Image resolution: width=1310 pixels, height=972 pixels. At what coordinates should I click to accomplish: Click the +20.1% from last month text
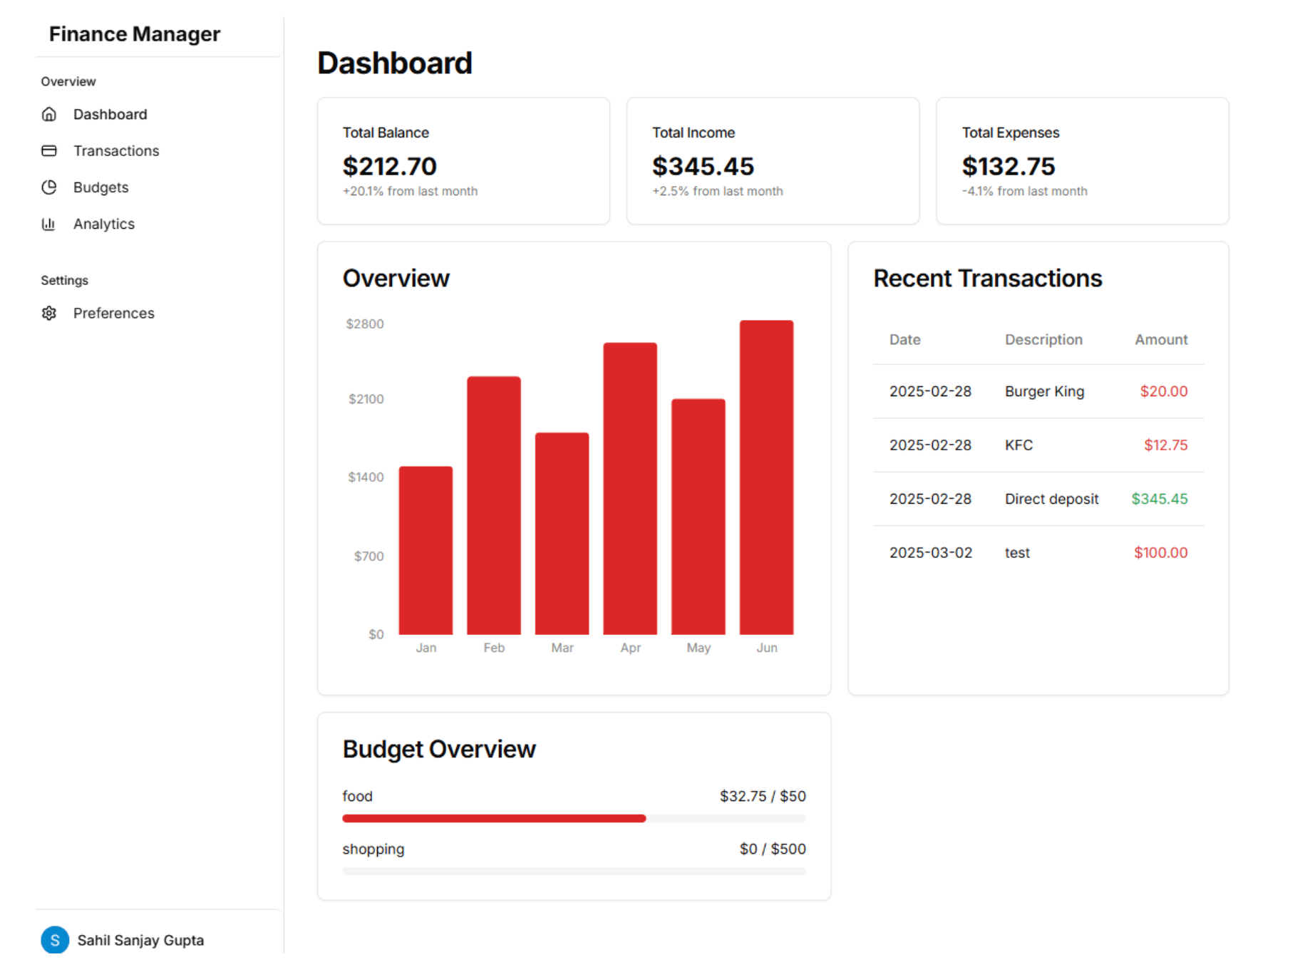[x=411, y=191]
